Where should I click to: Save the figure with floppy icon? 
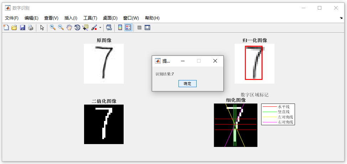click(22, 27)
